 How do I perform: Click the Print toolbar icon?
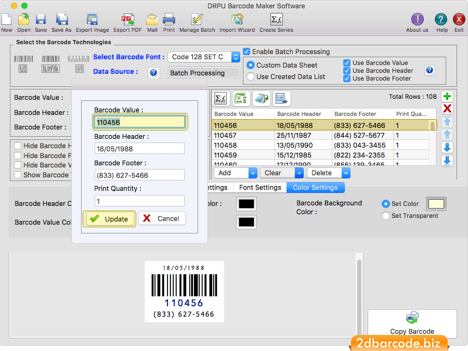pos(168,19)
